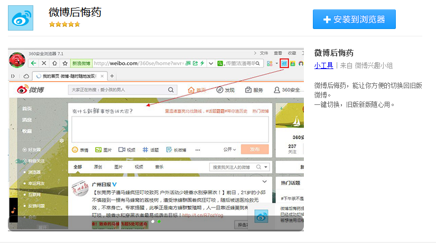436x243 pixels.
Task: Click the apps grid toolbar icon
Action: coord(270,64)
